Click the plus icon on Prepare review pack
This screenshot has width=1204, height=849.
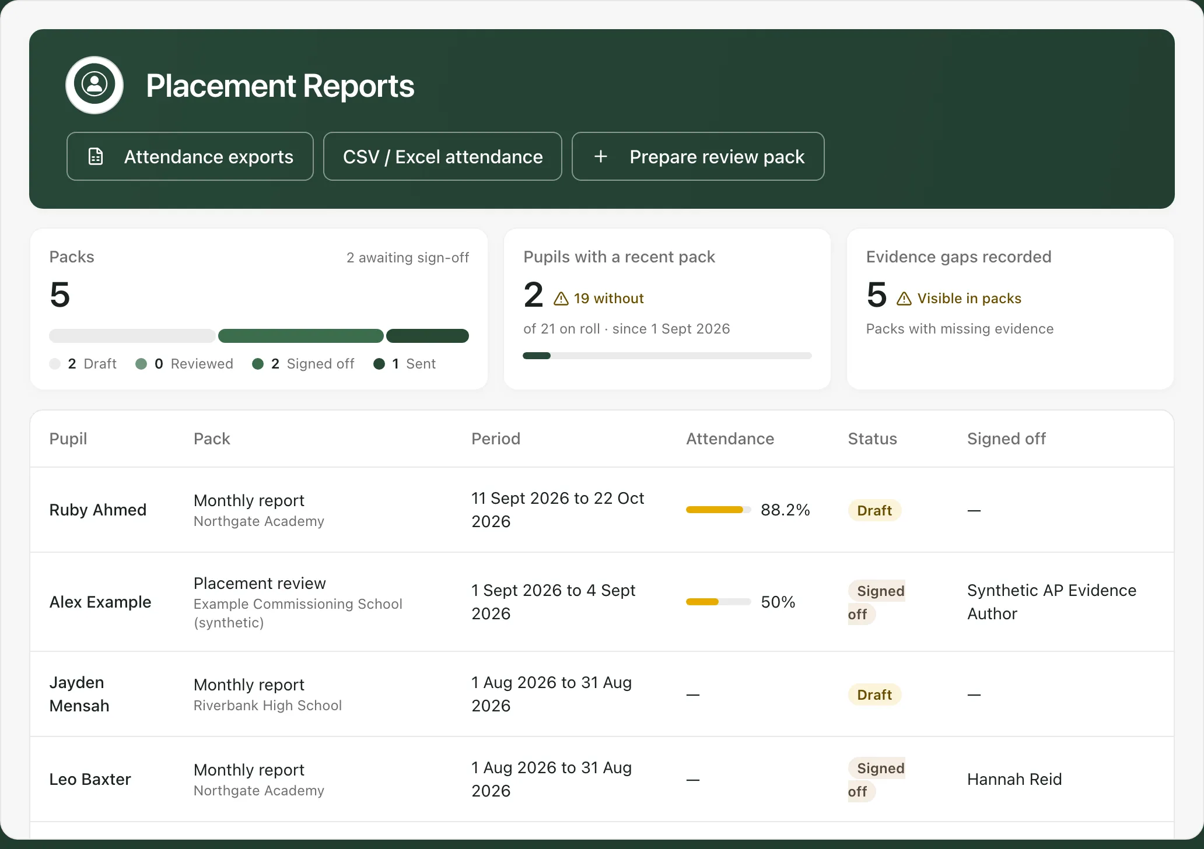(601, 156)
